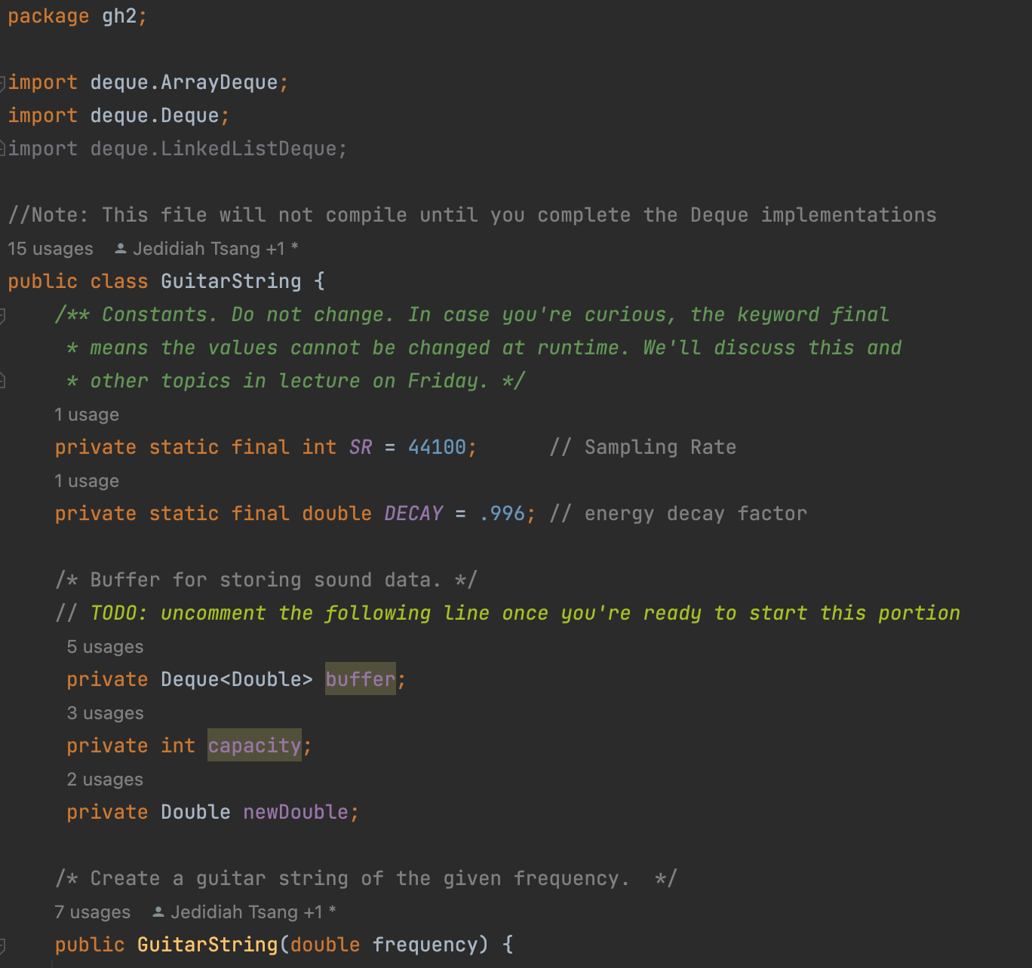
Task: Open author info Jedidiah Tsang above constructor
Action: [x=246, y=912]
